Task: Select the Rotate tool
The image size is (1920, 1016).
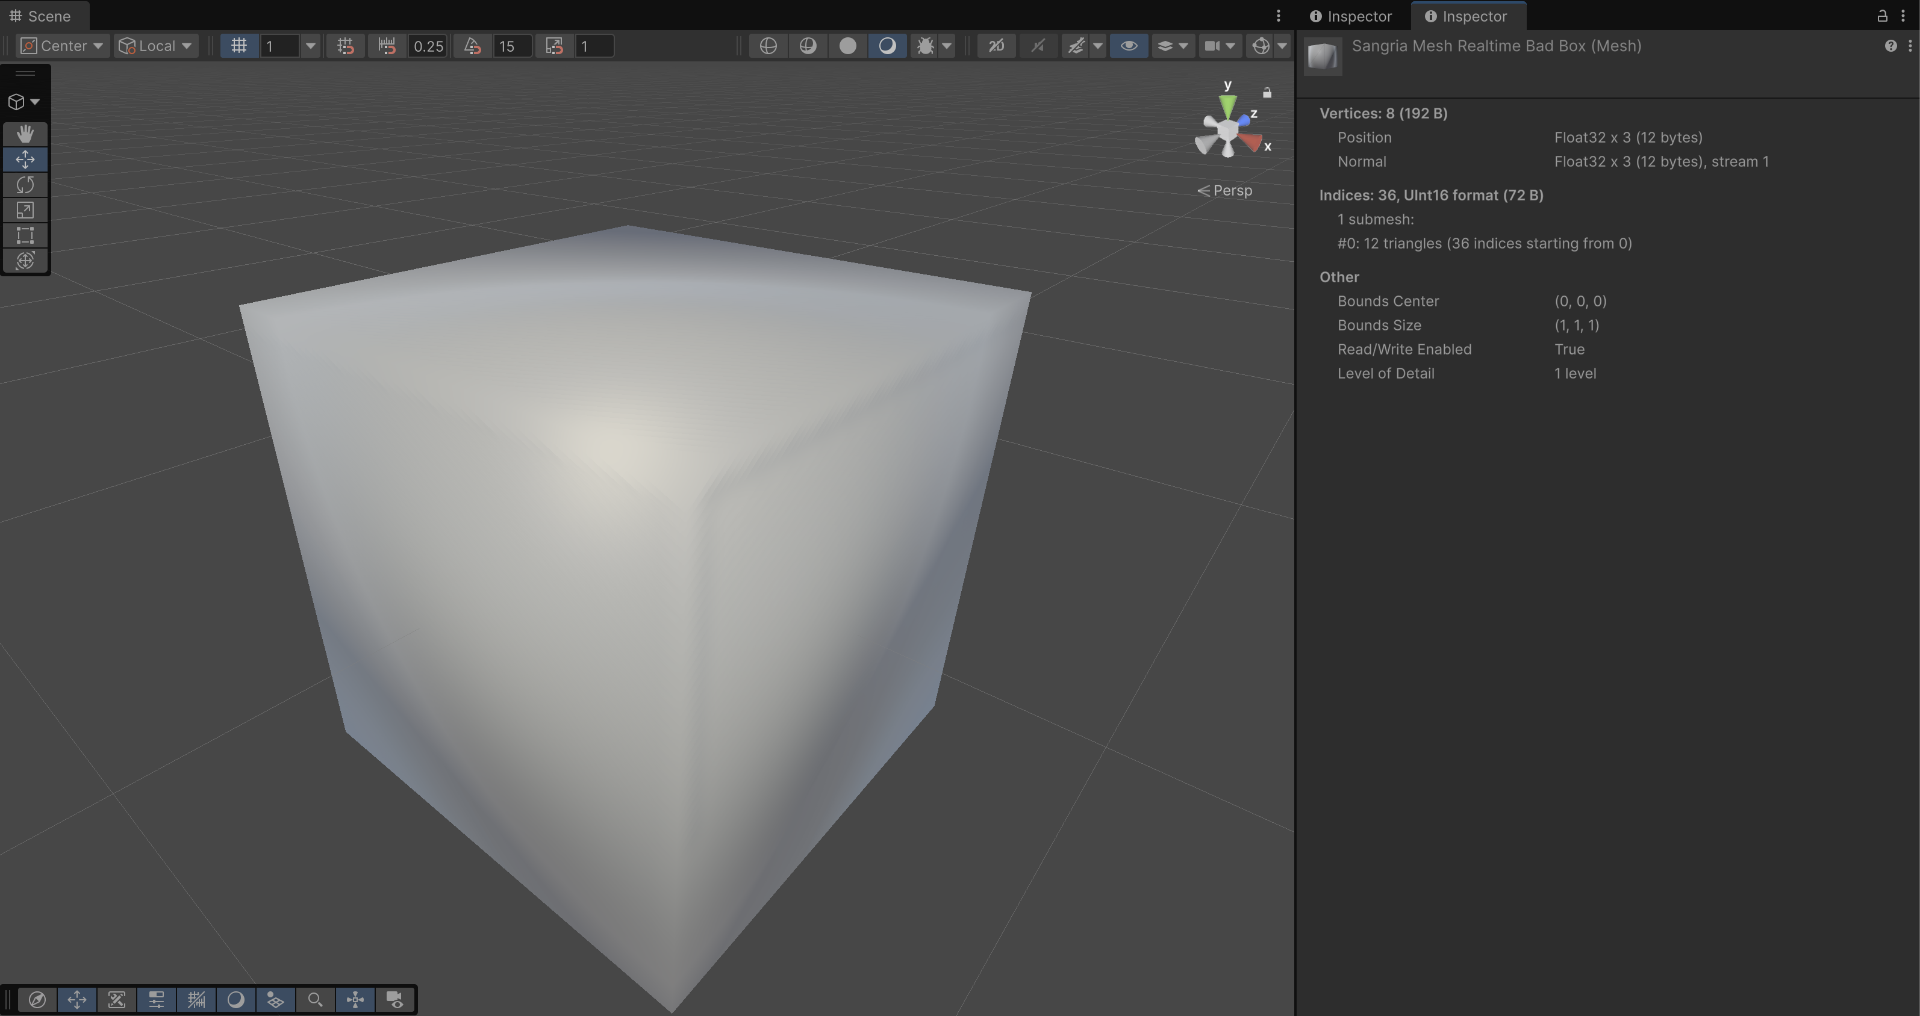Action: click(25, 185)
